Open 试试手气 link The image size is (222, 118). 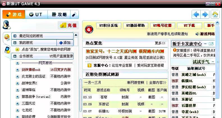point(201,62)
